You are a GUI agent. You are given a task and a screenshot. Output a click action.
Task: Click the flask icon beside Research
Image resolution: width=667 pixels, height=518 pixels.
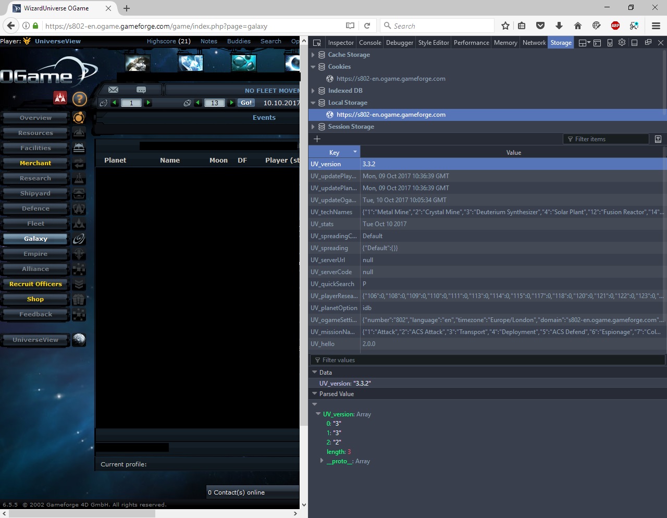(79, 178)
